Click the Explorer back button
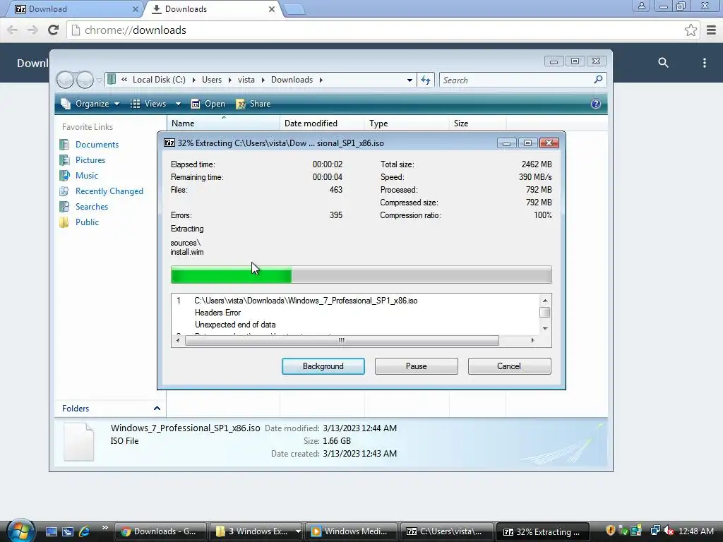The width and height of the screenshot is (723, 542). tap(65, 80)
